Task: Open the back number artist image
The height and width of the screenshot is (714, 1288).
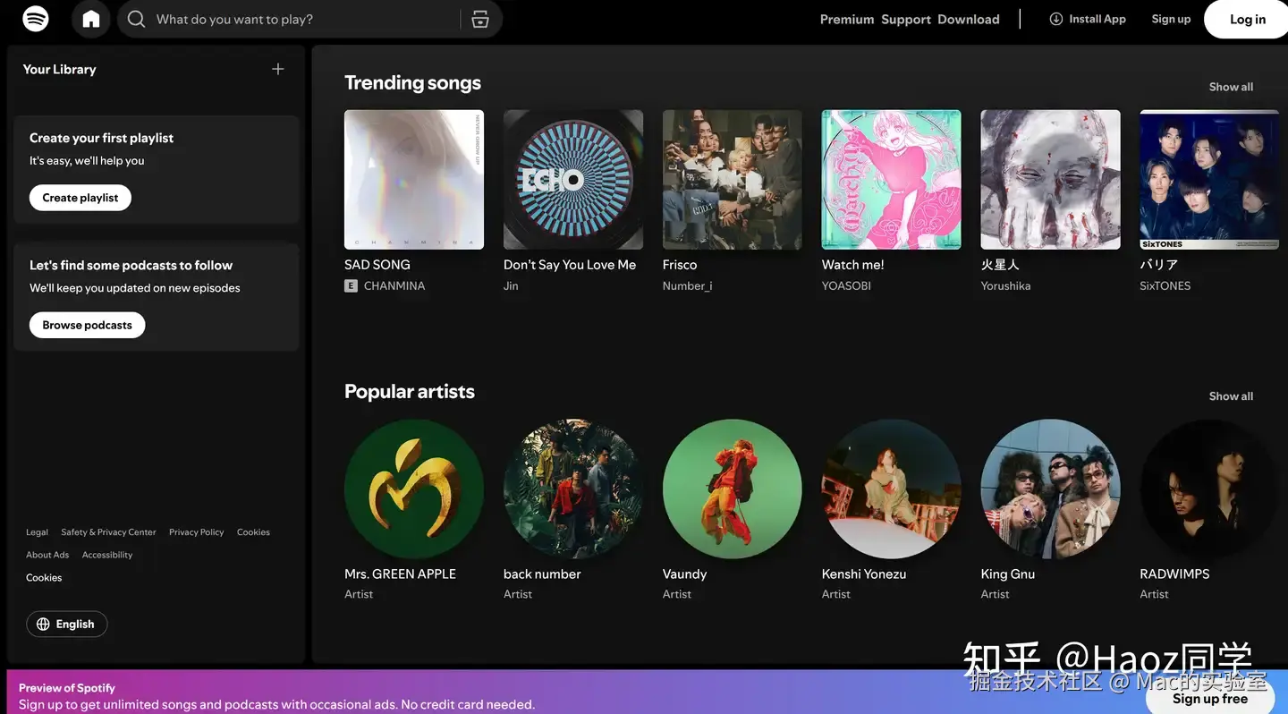Action: click(573, 489)
